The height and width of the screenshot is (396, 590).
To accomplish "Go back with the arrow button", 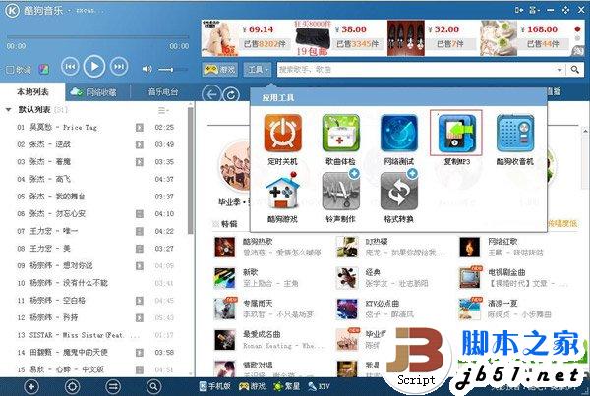I will coord(211,94).
